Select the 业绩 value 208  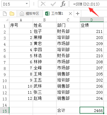click(x=92, y=62)
